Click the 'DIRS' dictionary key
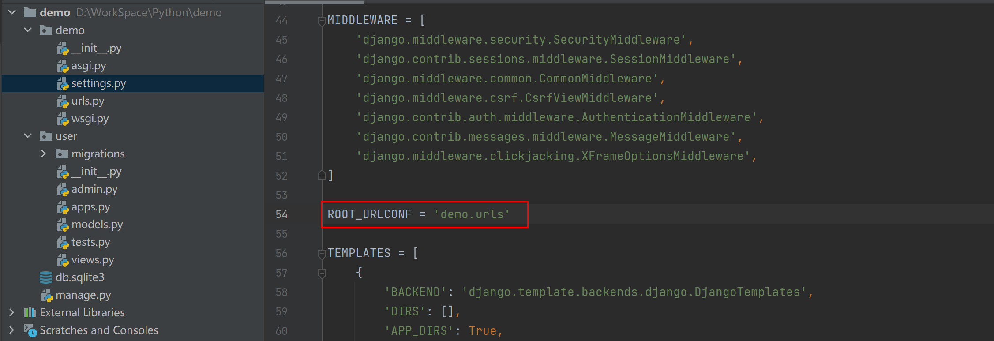994x341 pixels. coord(405,311)
